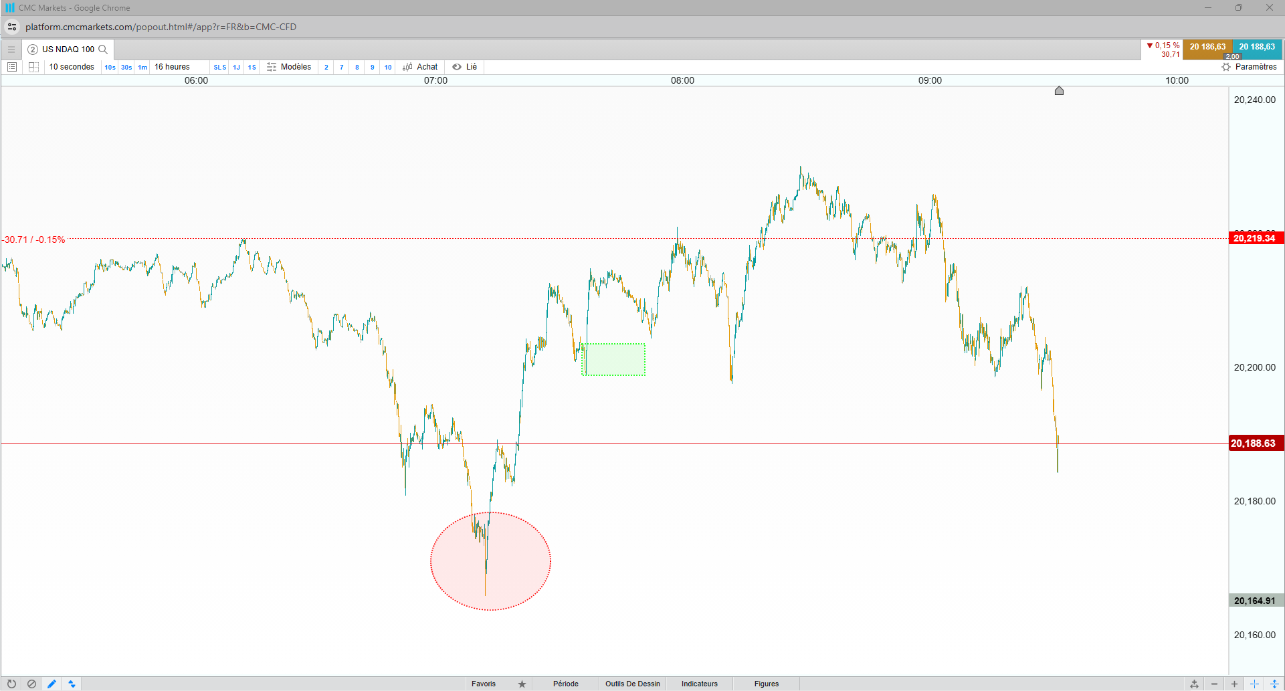
Task: Select the green rectangle drawing on chart
Action: (613, 360)
